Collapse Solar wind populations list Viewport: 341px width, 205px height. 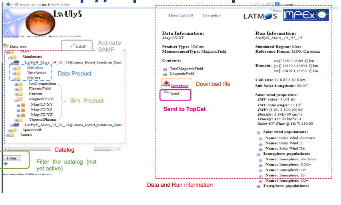pyautogui.click(x=258, y=133)
